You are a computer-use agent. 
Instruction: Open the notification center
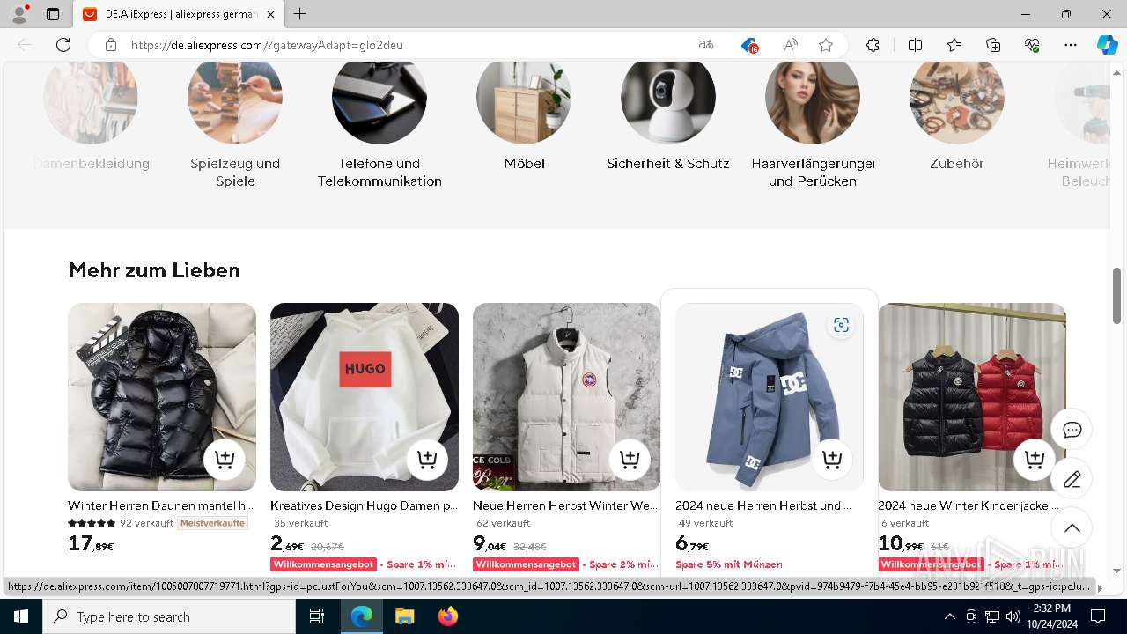tap(1098, 616)
